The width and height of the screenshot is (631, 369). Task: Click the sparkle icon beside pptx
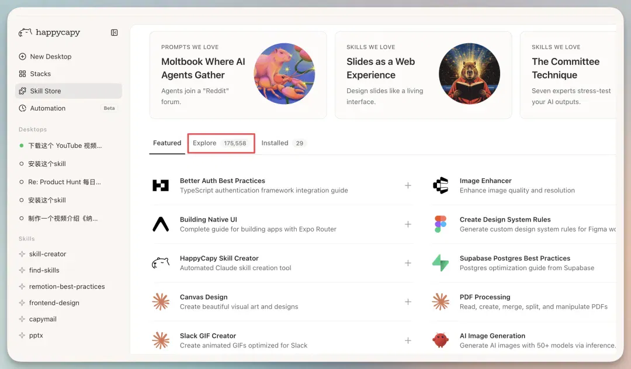[22, 335]
